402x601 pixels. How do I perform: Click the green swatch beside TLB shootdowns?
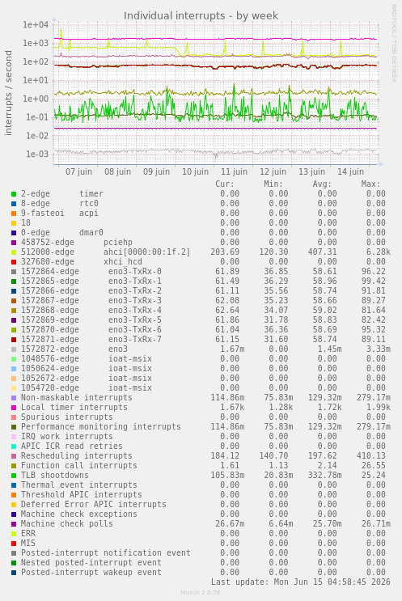14,476
